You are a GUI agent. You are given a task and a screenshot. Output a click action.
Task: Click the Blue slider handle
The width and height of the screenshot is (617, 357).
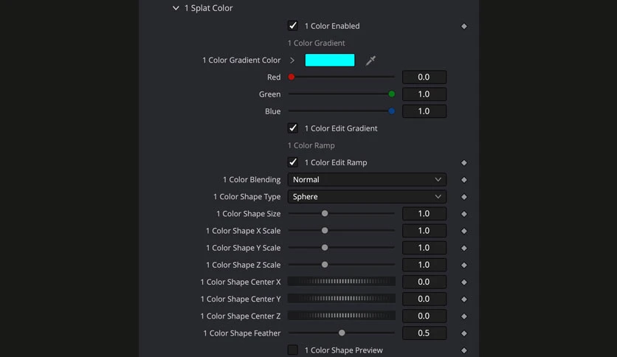[391, 111]
